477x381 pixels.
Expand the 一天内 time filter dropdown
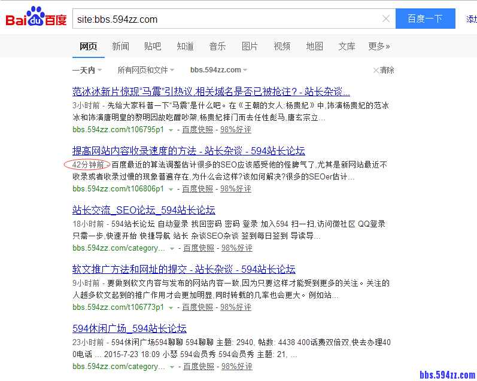(x=87, y=70)
